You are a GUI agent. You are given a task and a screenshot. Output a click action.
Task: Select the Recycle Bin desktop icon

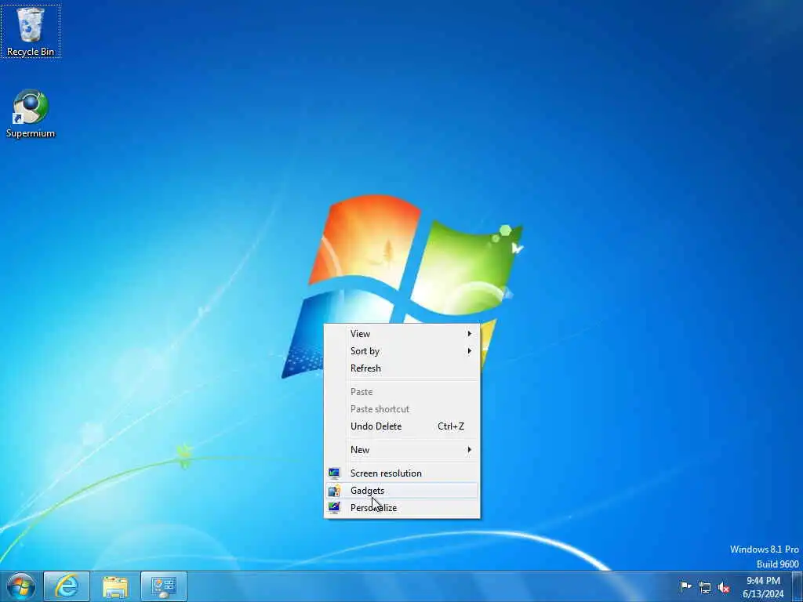tap(31, 31)
